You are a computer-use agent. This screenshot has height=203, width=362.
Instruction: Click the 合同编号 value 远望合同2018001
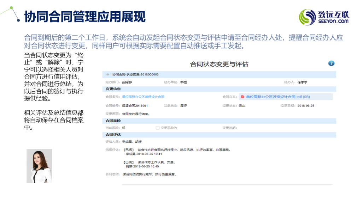(135, 105)
